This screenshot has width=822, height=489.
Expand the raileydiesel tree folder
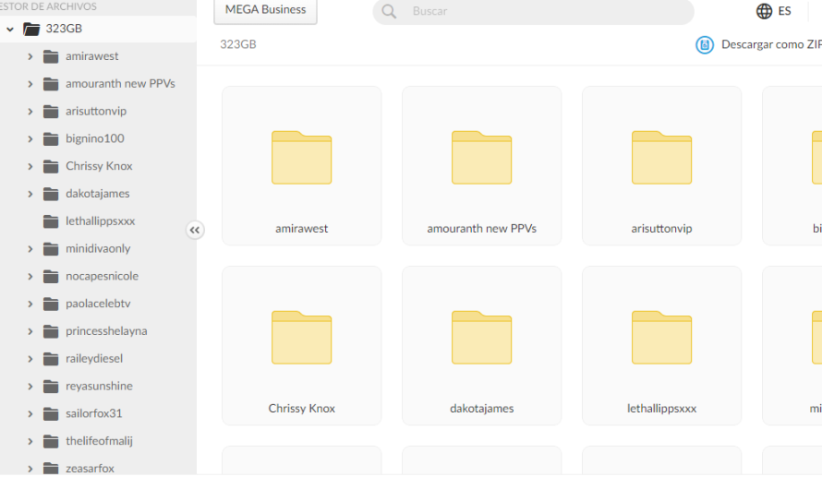coord(30,359)
